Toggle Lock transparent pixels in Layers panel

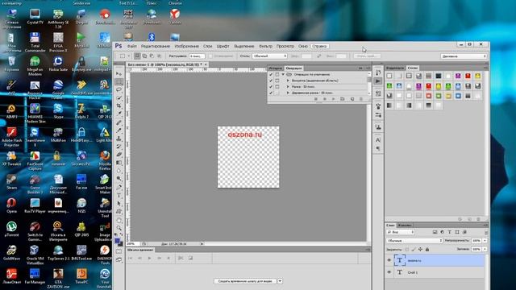pyautogui.click(x=406, y=250)
